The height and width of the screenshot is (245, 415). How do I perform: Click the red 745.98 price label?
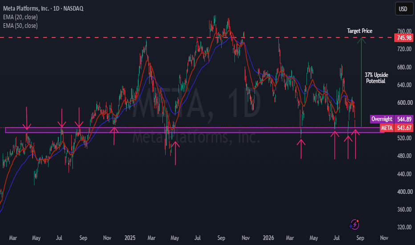(x=403, y=37)
